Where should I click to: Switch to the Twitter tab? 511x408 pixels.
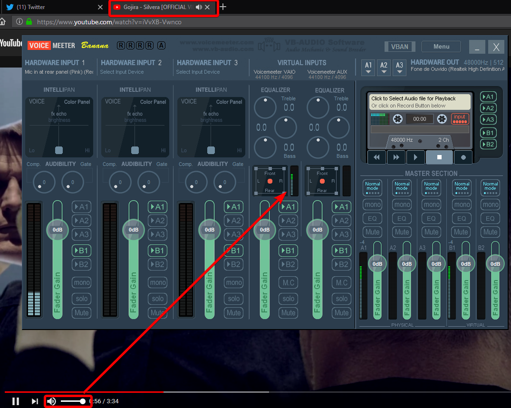(x=54, y=7)
